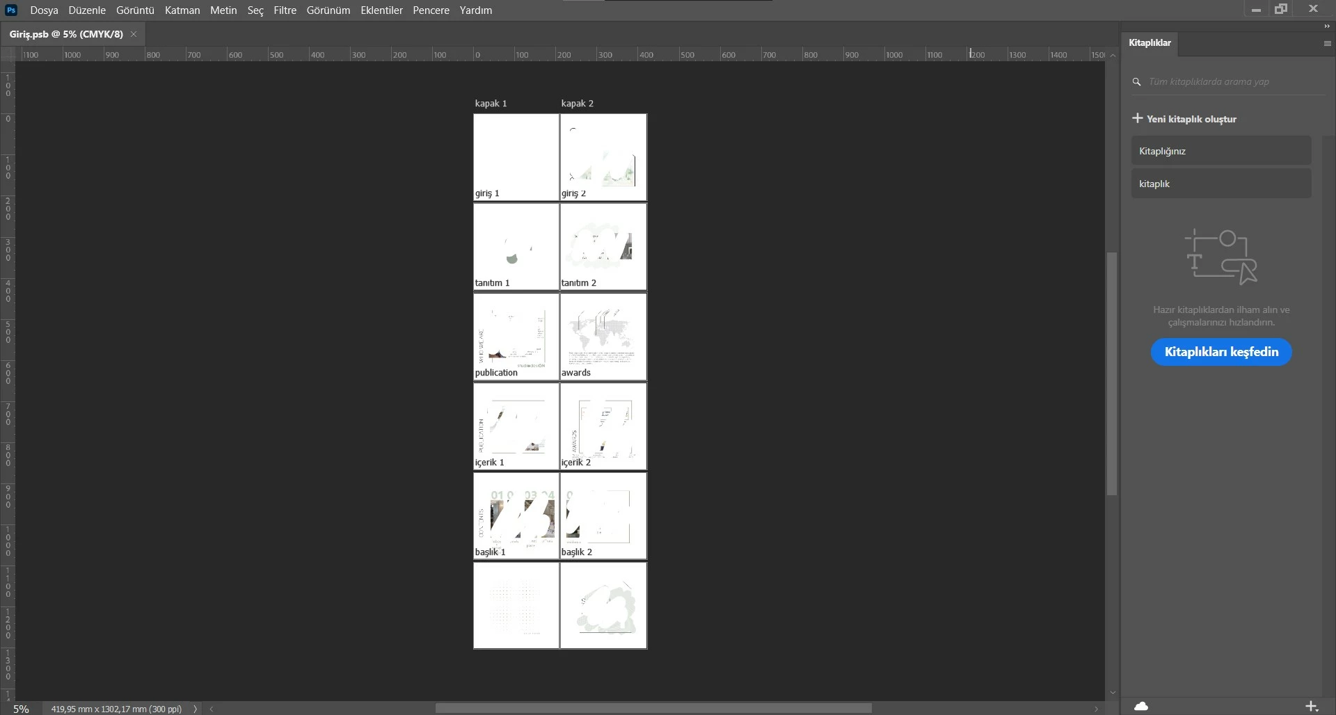Open the Katman menu
This screenshot has height=715, width=1336.
click(x=182, y=10)
